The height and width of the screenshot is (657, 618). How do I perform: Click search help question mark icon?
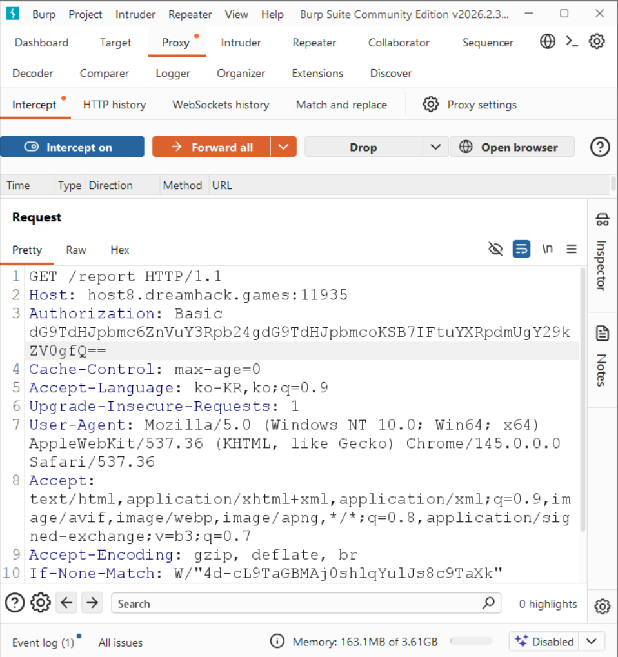[x=15, y=603]
